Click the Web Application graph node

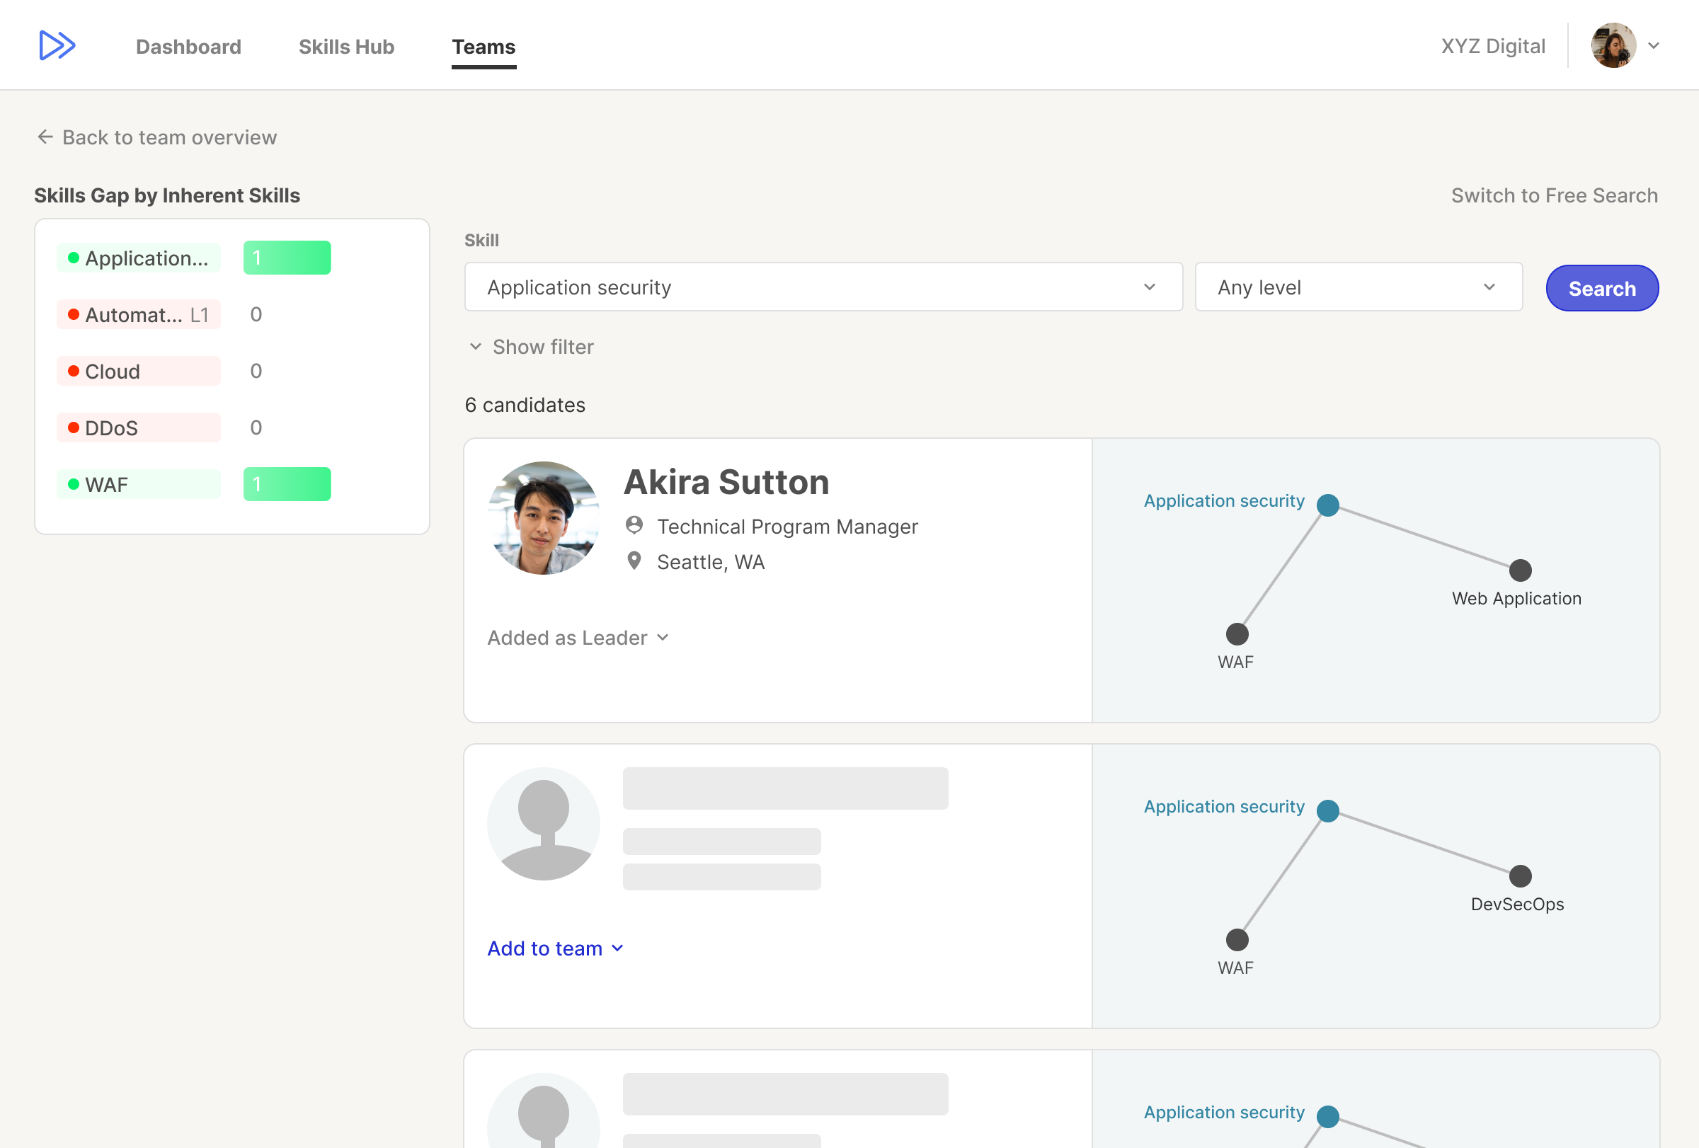pos(1520,570)
